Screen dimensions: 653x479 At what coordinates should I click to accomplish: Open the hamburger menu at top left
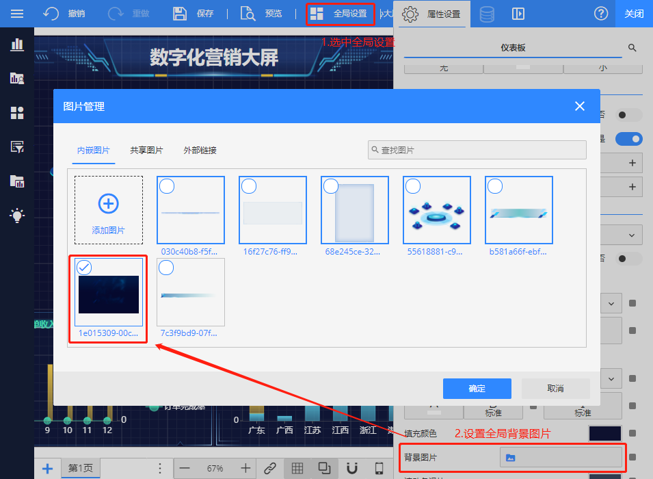click(x=17, y=14)
